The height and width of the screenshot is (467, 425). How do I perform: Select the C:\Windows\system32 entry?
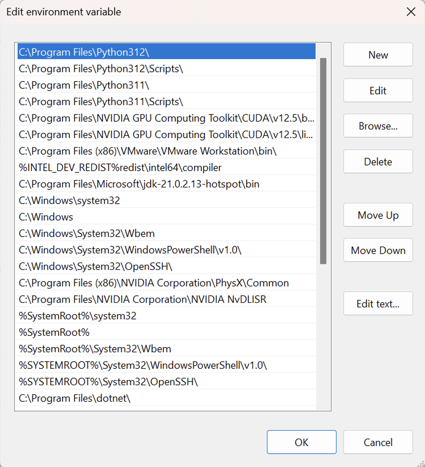tap(166, 200)
